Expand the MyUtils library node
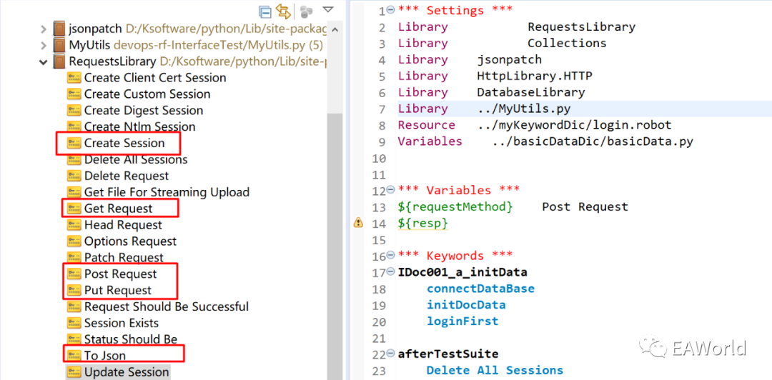Screen dimensions: 772x380 click(44, 45)
